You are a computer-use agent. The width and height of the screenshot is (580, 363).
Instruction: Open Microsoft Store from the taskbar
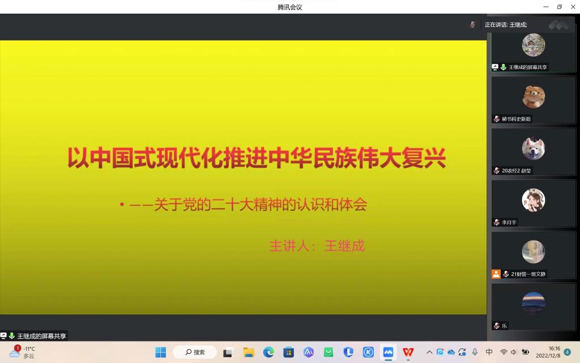click(x=288, y=352)
